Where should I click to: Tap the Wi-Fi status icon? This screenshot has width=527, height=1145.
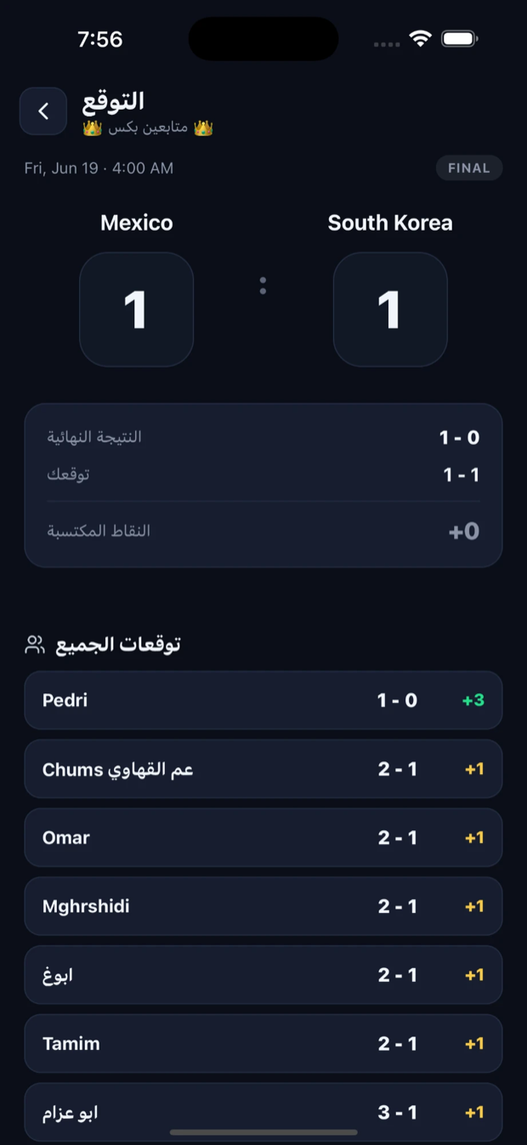[x=420, y=38]
